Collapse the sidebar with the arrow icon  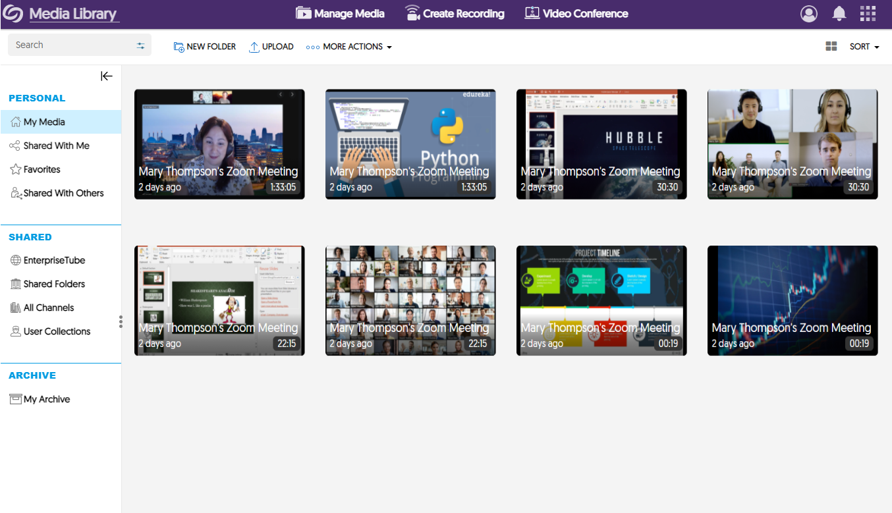(x=106, y=76)
